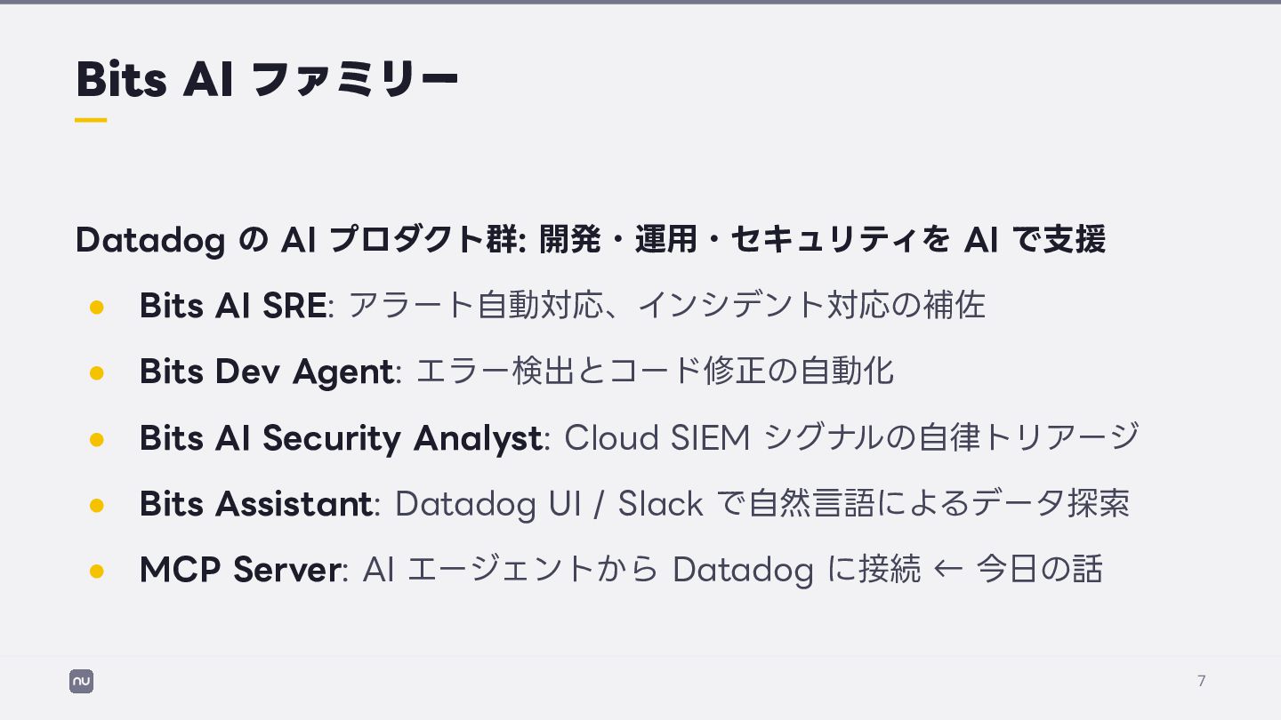Click the yellow bullet beside MCP Server
Image resolution: width=1281 pixels, height=720 pixels.
pyautogui.click(x=97, y=571)
